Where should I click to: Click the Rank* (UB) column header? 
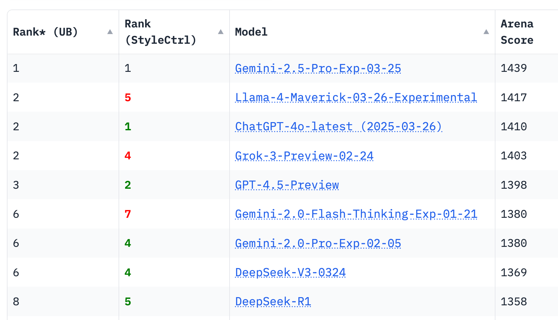pos(63,32)
